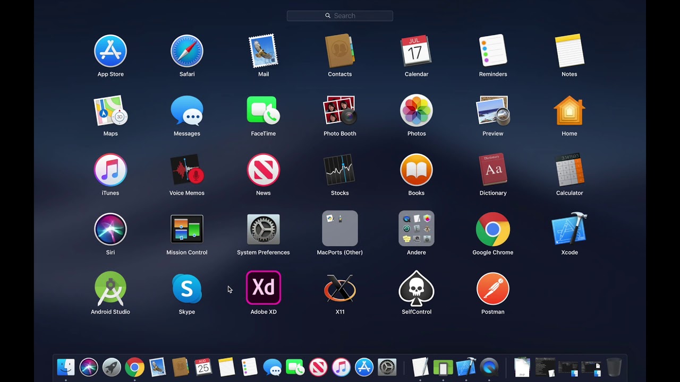Open QuickTime Player from the Dock
This screenshot has height=382, width=680.
point(489,367)
